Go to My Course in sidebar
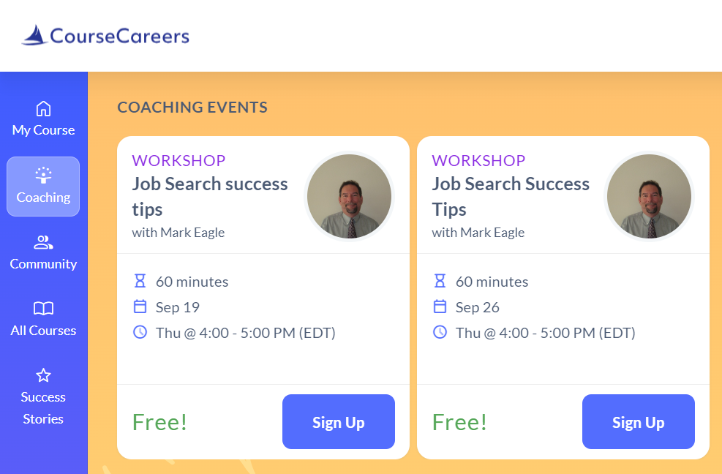The width and height of the screenshot is (722, 474). 43,130
